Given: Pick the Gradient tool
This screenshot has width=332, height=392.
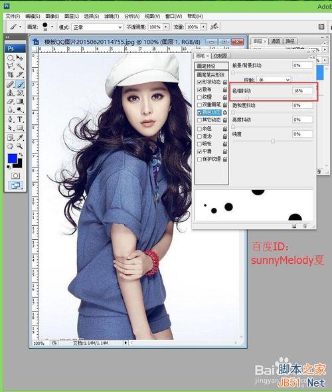Looking at the screenshot, I should [20, 101].
